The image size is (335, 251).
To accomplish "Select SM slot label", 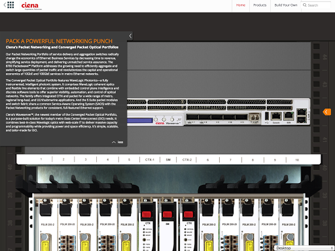I will [x=168, y=159].
